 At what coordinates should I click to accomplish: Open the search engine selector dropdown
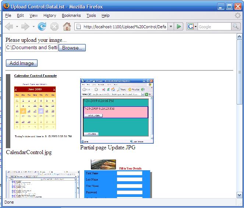195,27
